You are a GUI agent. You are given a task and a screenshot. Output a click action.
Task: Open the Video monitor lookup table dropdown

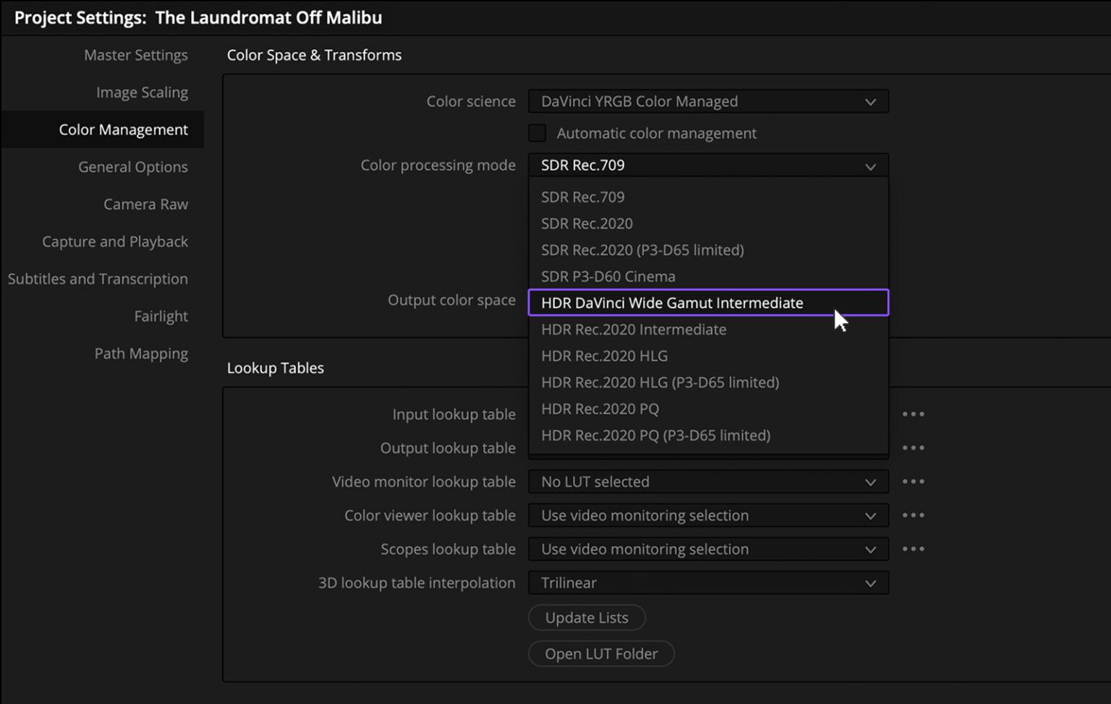tap(708, 481)
